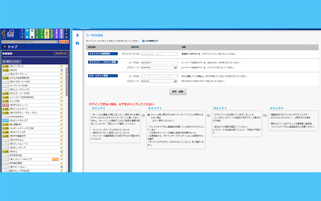Switch to the トップ tab

coord(22,34)
